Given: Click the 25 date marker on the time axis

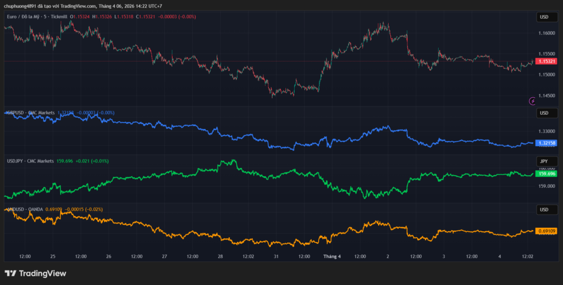Looking at the screenshot, I should click(53, 256).
